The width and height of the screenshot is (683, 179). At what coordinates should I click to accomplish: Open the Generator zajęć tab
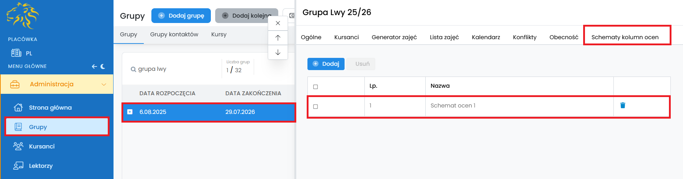(394, 37)
